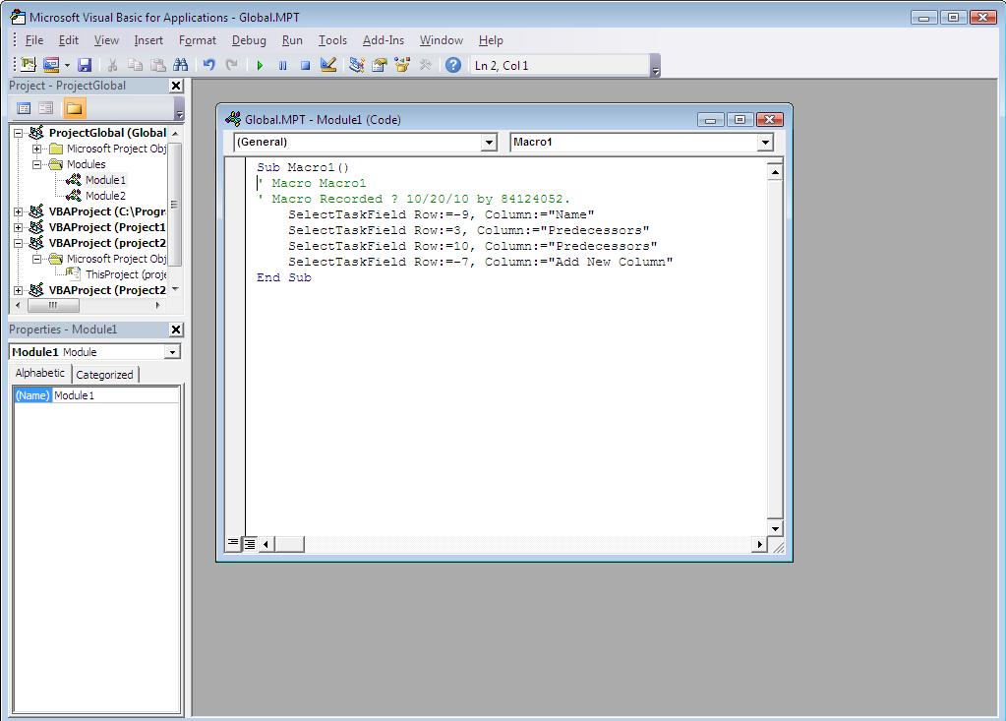Image resolution: width=1006 pixels, height=721 pixels.
Task: Open Find with the binoculars icon
Action: pos(181,65)
